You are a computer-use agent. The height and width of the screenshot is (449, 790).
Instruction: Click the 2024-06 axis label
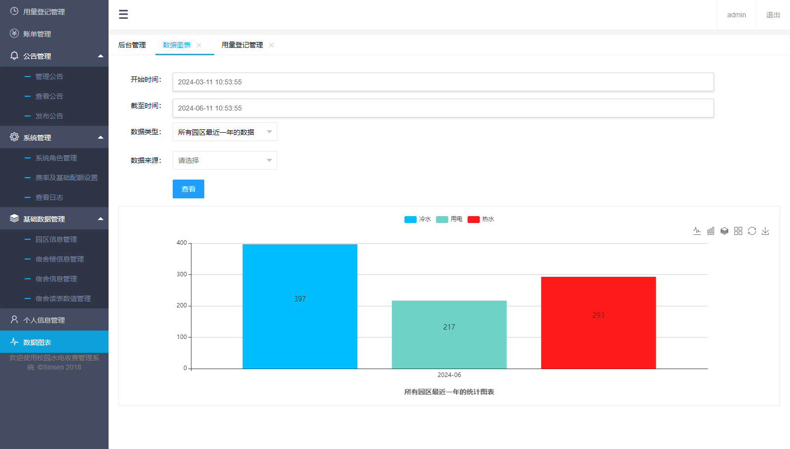[449, 375]
